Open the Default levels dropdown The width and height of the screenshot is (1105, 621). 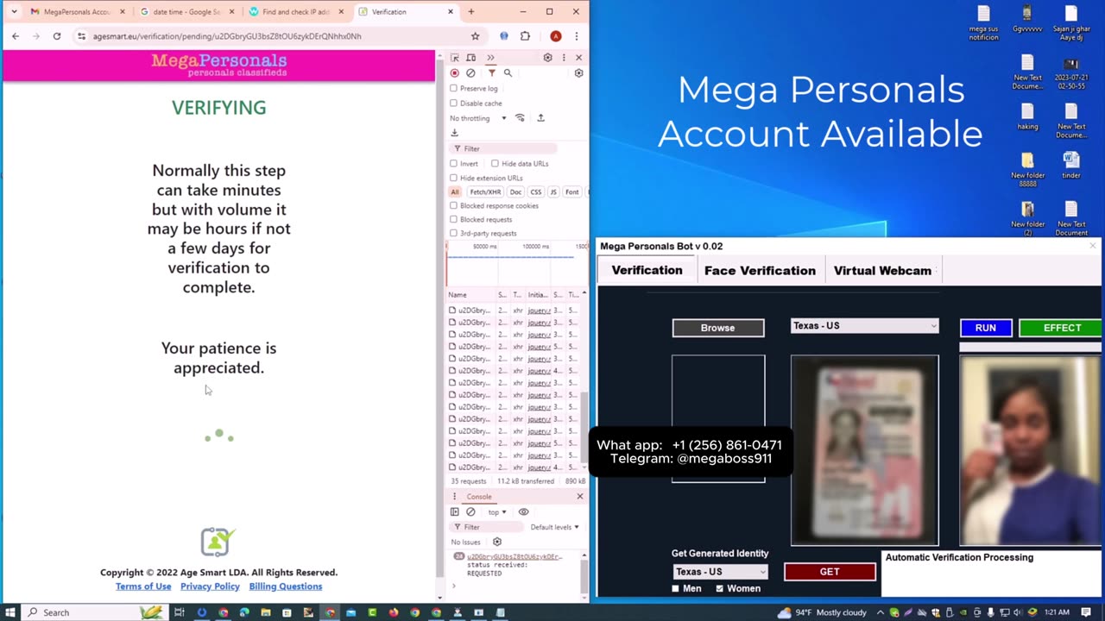click(554, 527)
